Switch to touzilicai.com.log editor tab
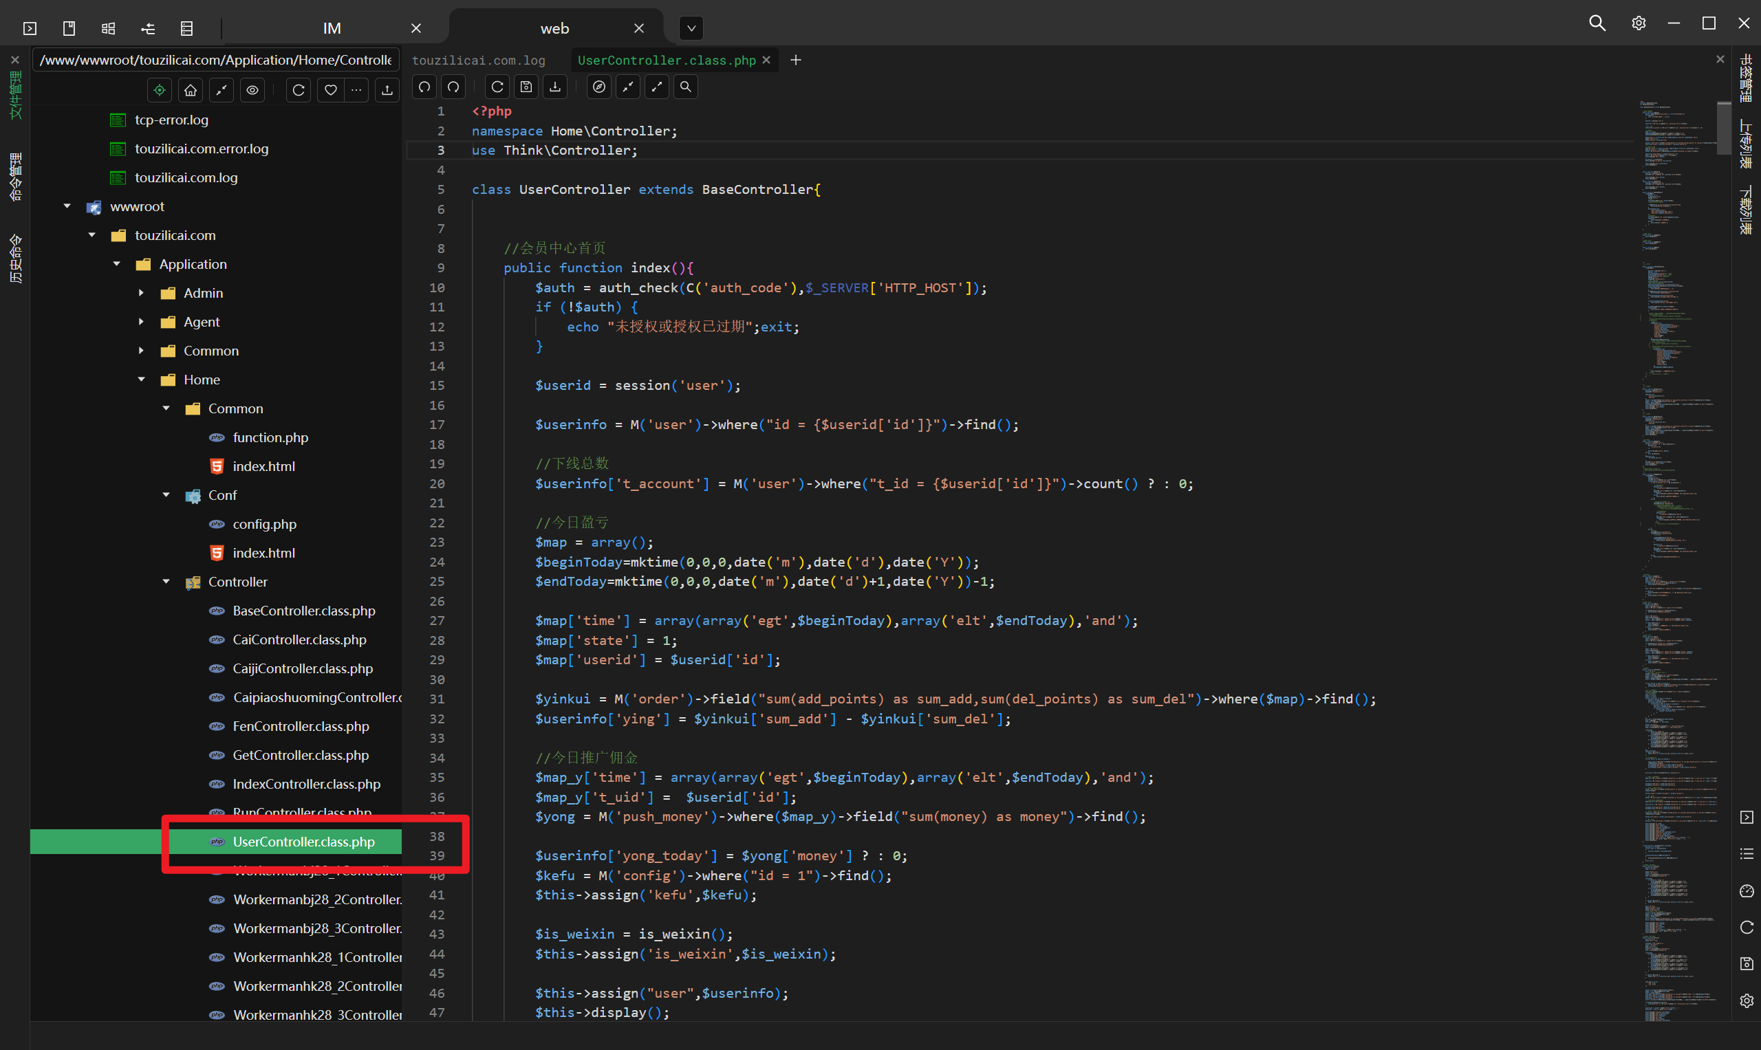 coord(479,60)
